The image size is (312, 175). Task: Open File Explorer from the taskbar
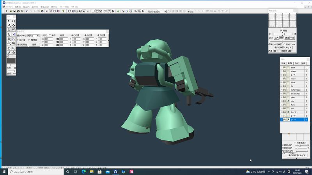pos(92,171)
